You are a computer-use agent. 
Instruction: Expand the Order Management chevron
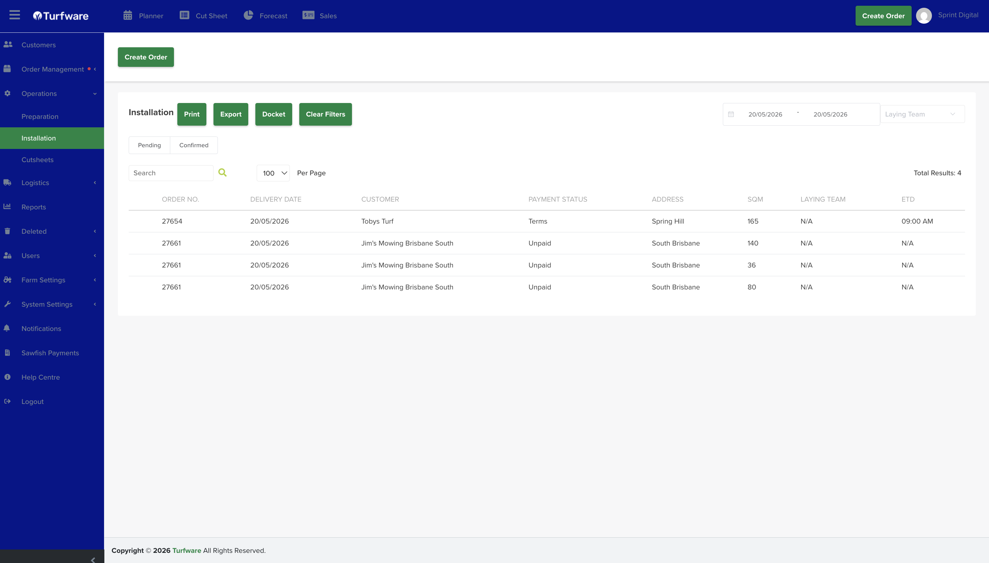pos(95,69)
